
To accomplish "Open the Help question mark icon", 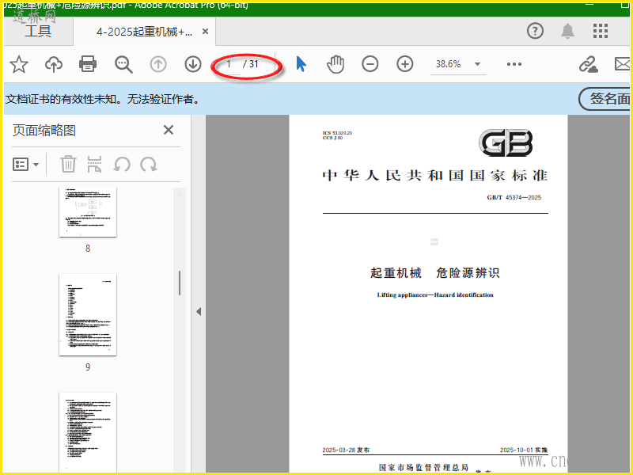I will click(x=535, y=31).
